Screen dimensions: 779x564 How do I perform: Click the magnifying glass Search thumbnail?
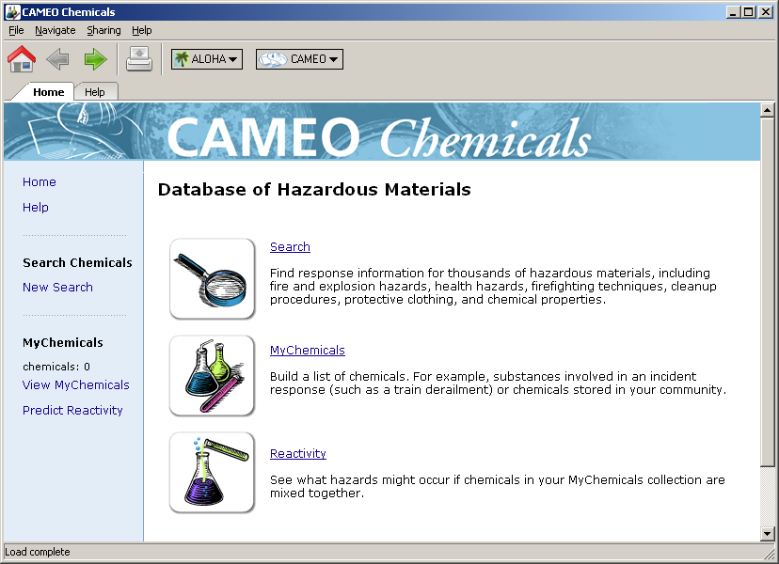(x=212, y=278)
